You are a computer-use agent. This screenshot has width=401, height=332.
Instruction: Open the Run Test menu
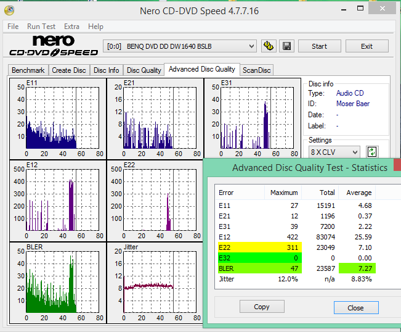41,27
